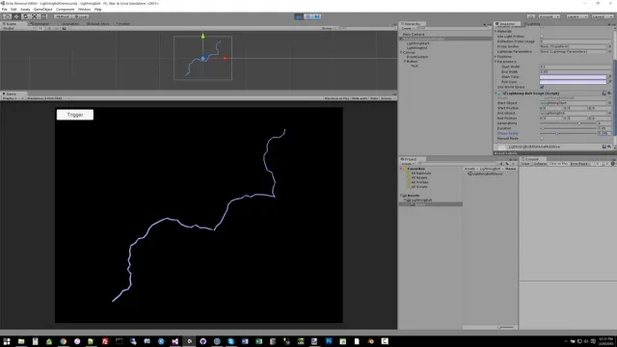This screenshot has height=347, width=617.
Task: Open the Window menu
Action: click(x=84, y=9)
